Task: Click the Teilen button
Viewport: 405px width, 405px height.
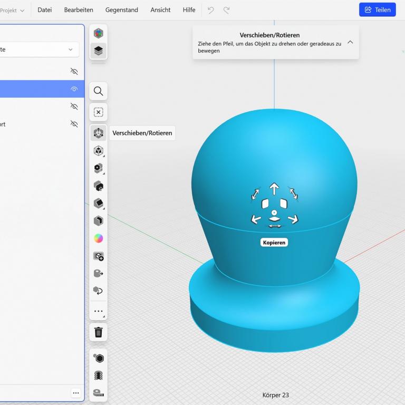Action: click(377, 10)
